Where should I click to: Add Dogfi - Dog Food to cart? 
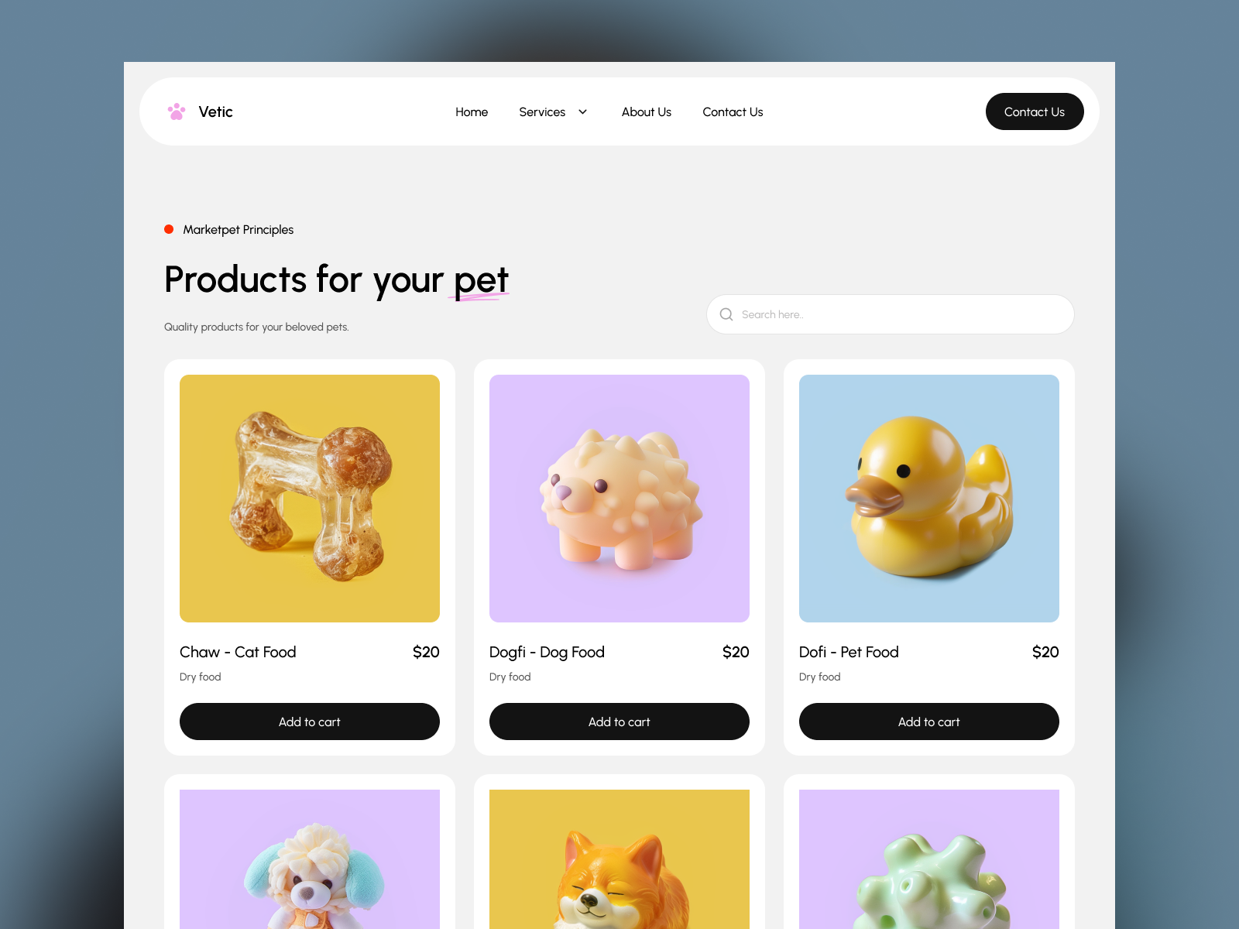tap(619, 722)
